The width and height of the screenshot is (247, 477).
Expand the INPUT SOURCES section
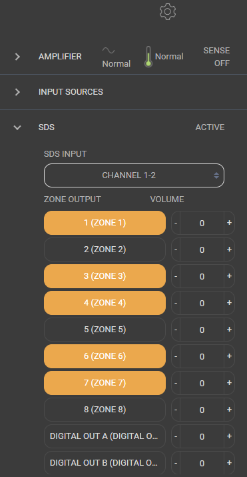[17, 92]
